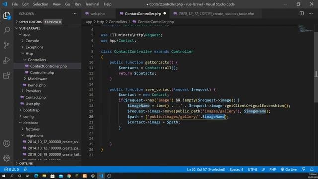Image resolution: width=318 pixels, height=179 pixels.
Task: Click the Windows Start button
Action: [x=4, y=176]
